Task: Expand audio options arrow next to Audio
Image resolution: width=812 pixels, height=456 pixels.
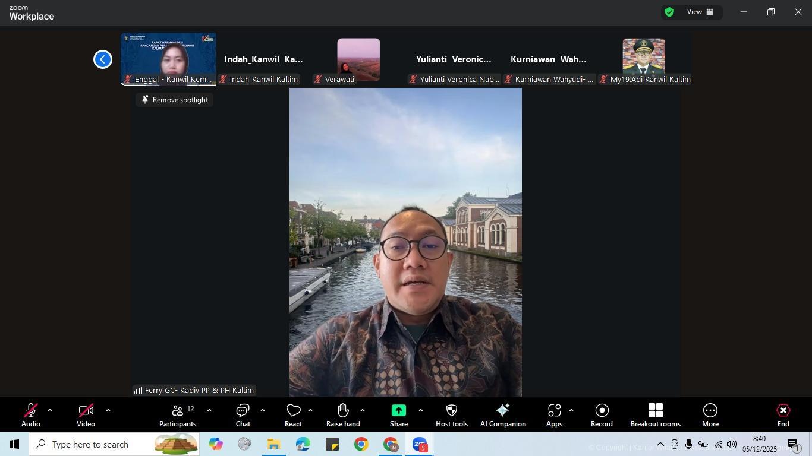Action: click(x=50, y=410)
